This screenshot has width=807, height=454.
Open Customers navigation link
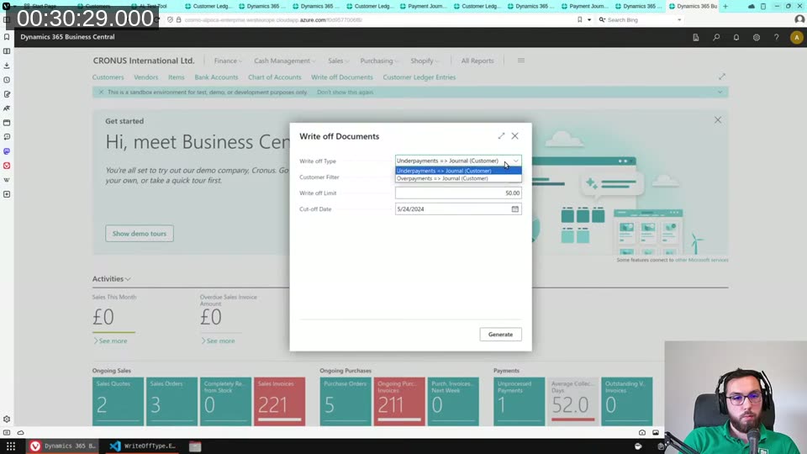[108, 77]
